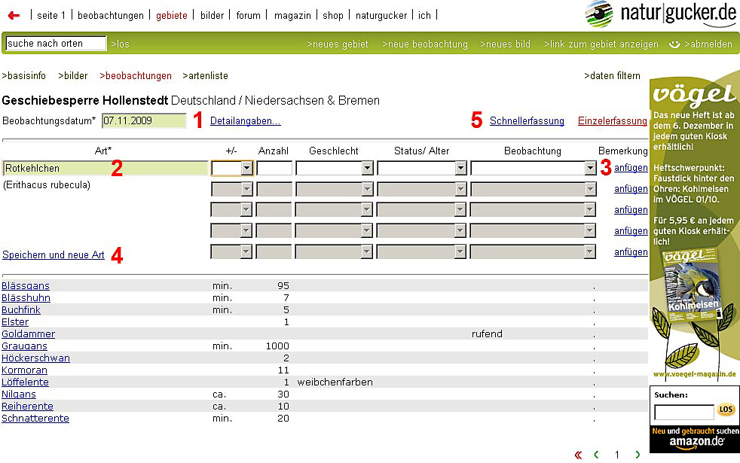Viewport: 740px width, 463px height.
Task: Click the Detailangaben link
Action: click(245, 120)
